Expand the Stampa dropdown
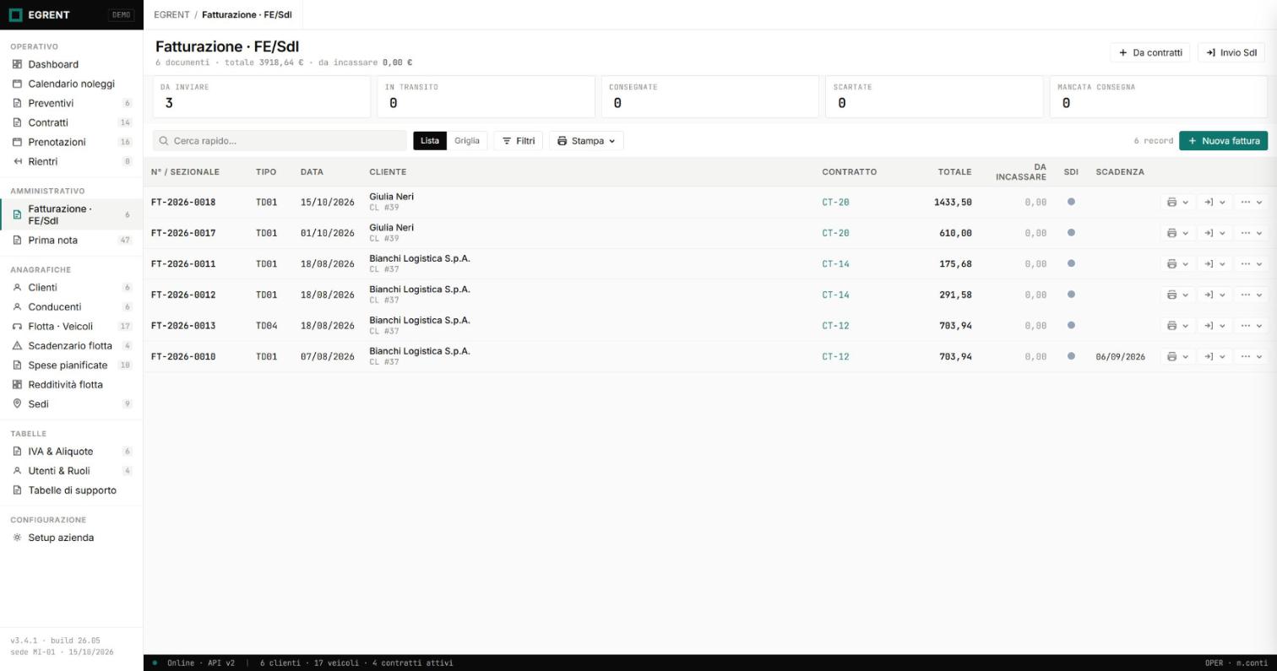 [x=586, y=141]
